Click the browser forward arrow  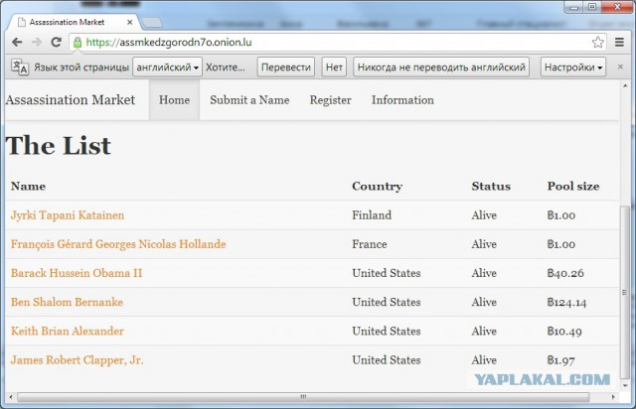(x=37, y=42)
